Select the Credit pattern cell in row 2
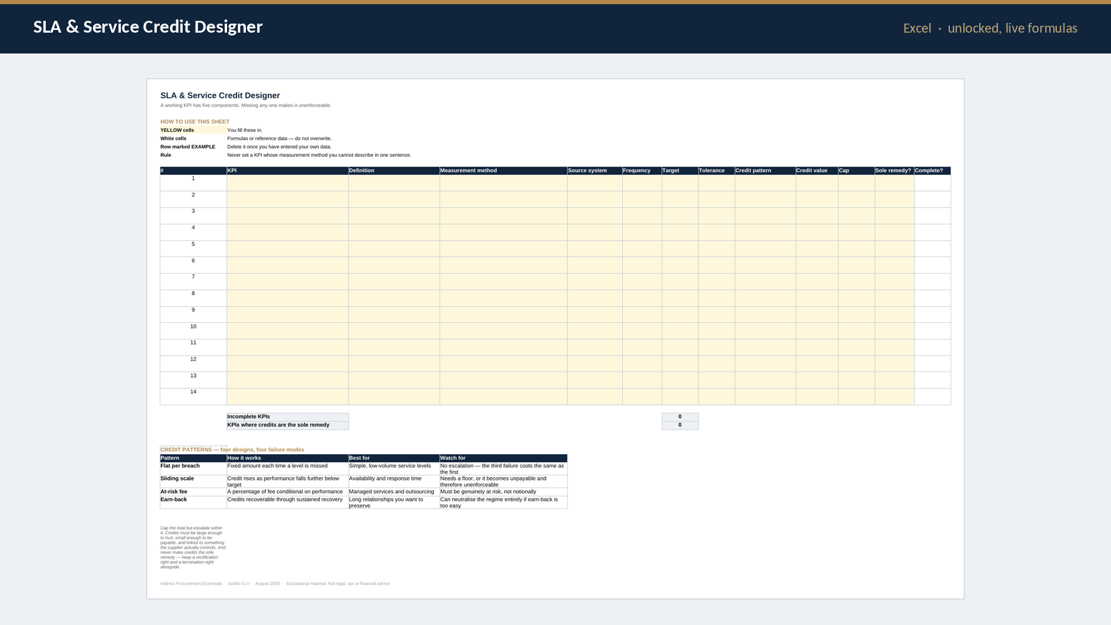 click(x=765, y=199)
